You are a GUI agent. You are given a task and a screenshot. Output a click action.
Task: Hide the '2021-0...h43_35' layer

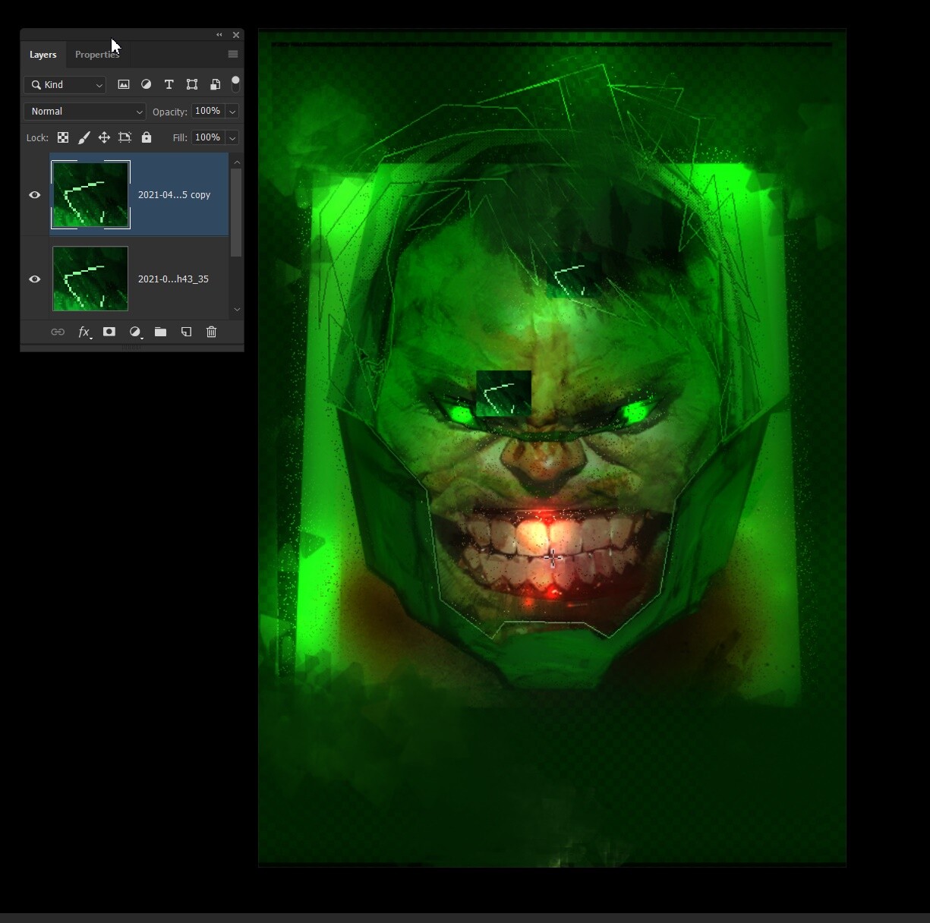tap(35, 279)
